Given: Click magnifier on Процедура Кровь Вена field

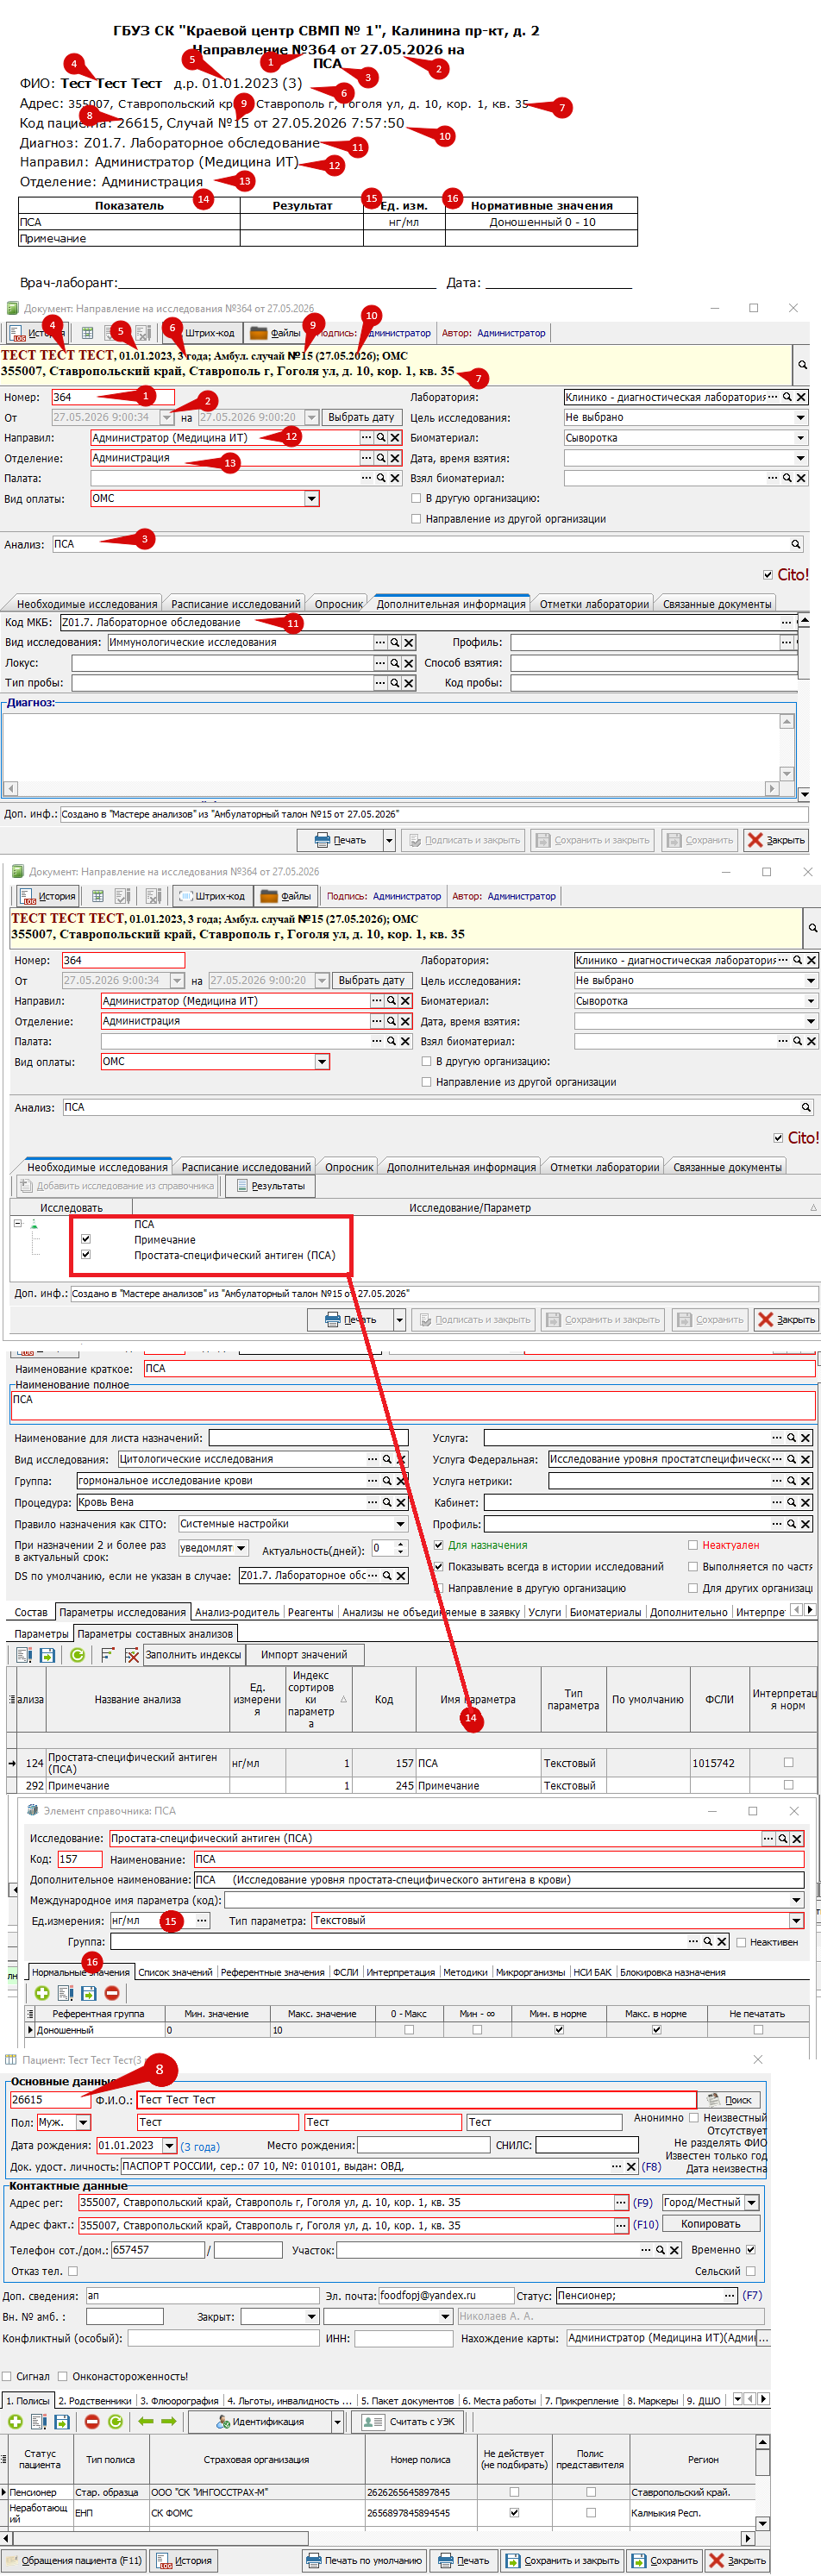Looking at the screenshot, I should click(x=387, y=1502).
